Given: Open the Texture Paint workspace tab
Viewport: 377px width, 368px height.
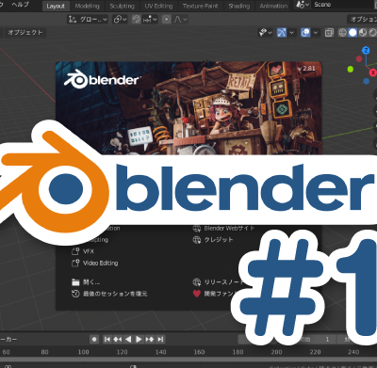Looking at the screenshot, I should click(x=200, y=6).
